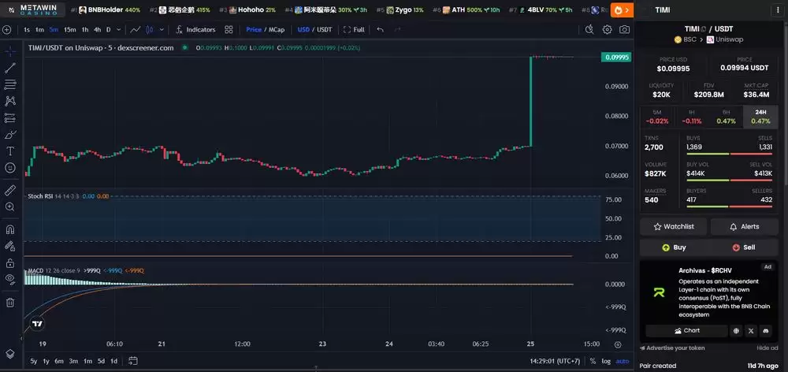Open the Fibonacci and Gann tools
Screen dimensions: 788x372
(10, 84)
